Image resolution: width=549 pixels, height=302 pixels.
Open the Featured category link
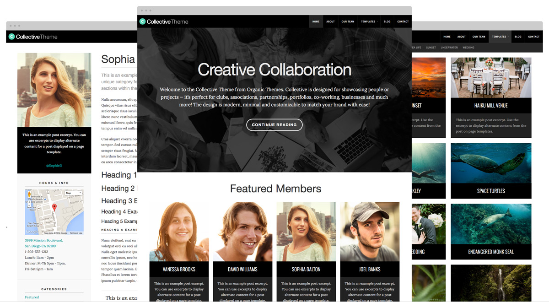point(32,297)
